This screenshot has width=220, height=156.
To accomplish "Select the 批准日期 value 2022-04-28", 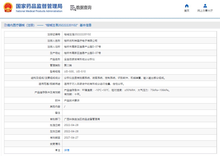I will pos(71,125).
